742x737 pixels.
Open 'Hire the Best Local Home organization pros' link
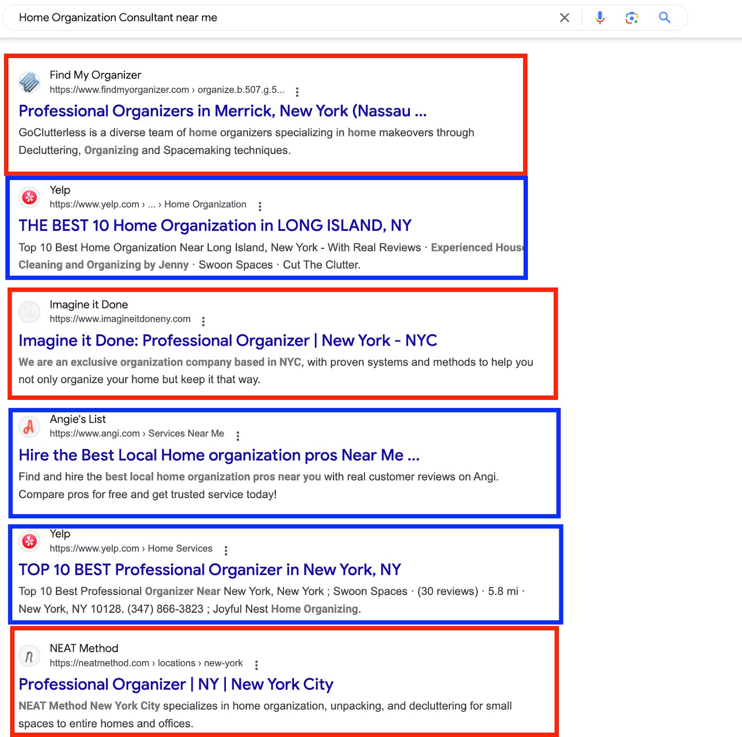pyautogui.click(x=219, y=455)
